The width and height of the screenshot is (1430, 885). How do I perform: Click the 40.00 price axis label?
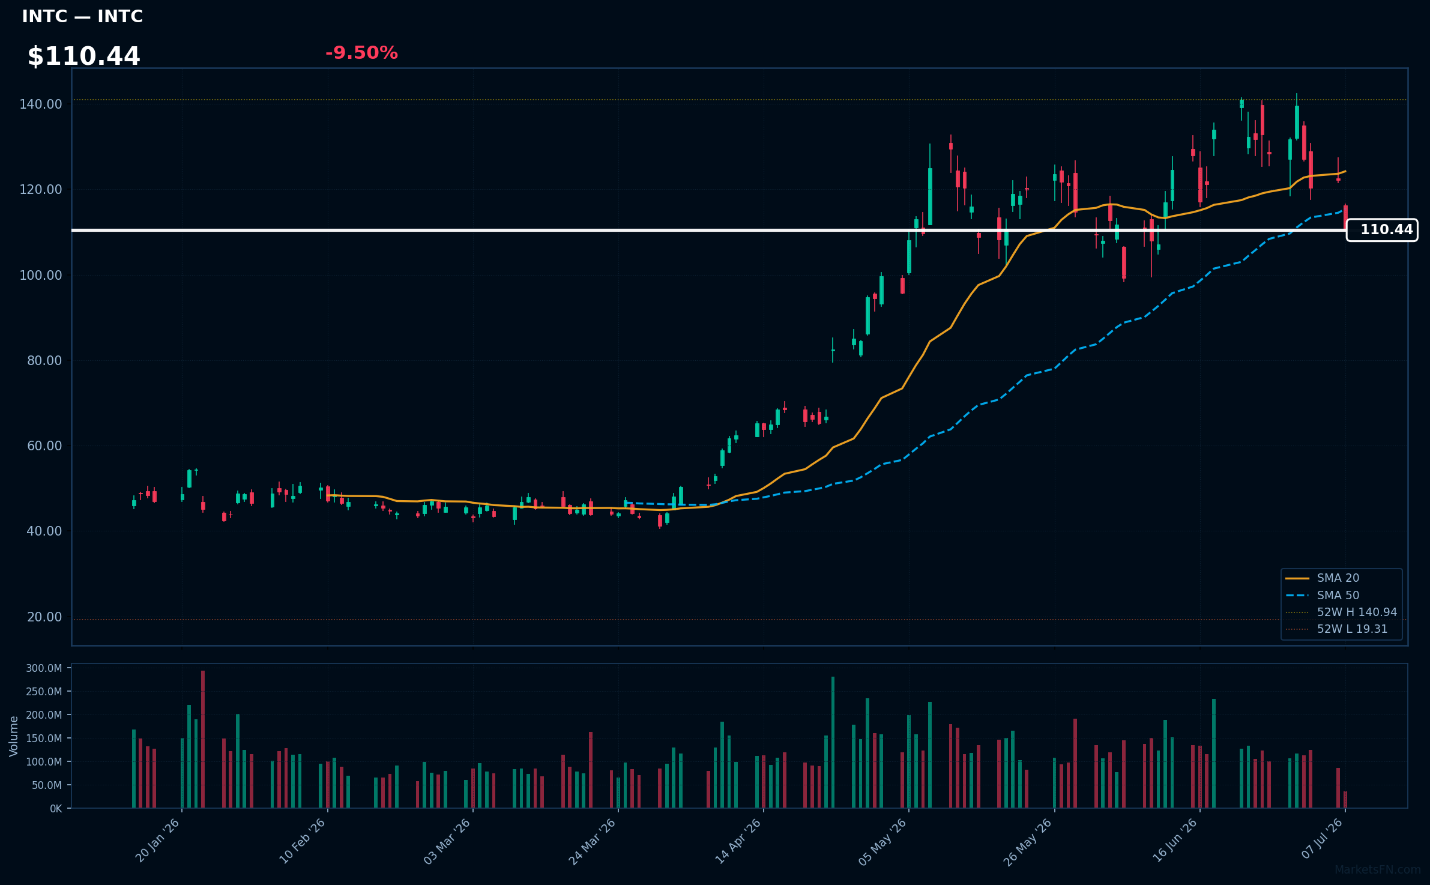click(x=44, y=531)
